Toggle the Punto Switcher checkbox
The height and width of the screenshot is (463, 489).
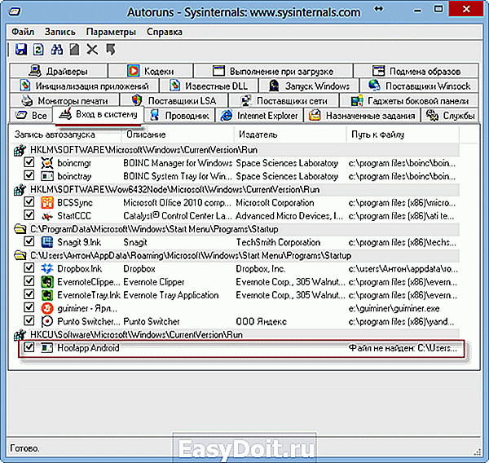(x=29, y=320)
